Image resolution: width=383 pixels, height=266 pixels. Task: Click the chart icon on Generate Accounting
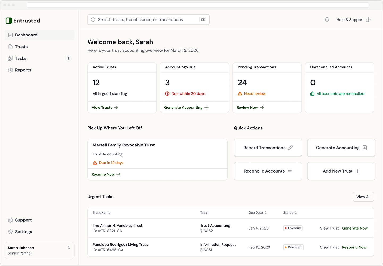point(365,148)
